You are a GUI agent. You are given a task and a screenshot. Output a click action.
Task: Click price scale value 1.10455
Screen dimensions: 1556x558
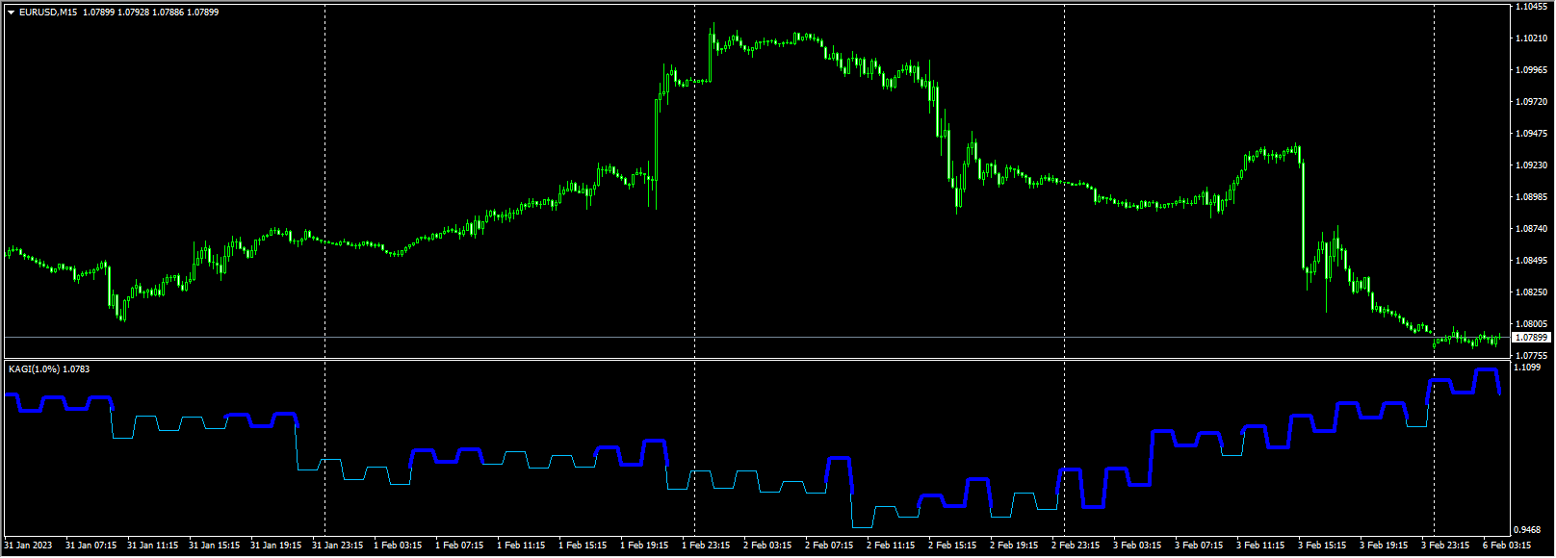[1531, 7]
